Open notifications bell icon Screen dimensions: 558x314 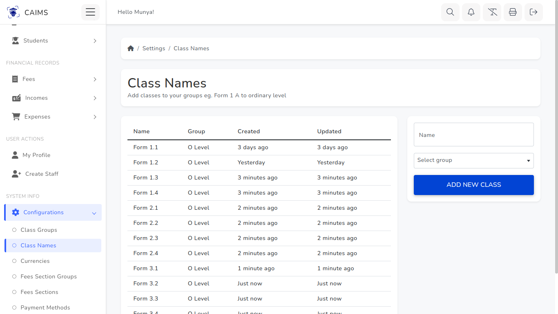471,12
